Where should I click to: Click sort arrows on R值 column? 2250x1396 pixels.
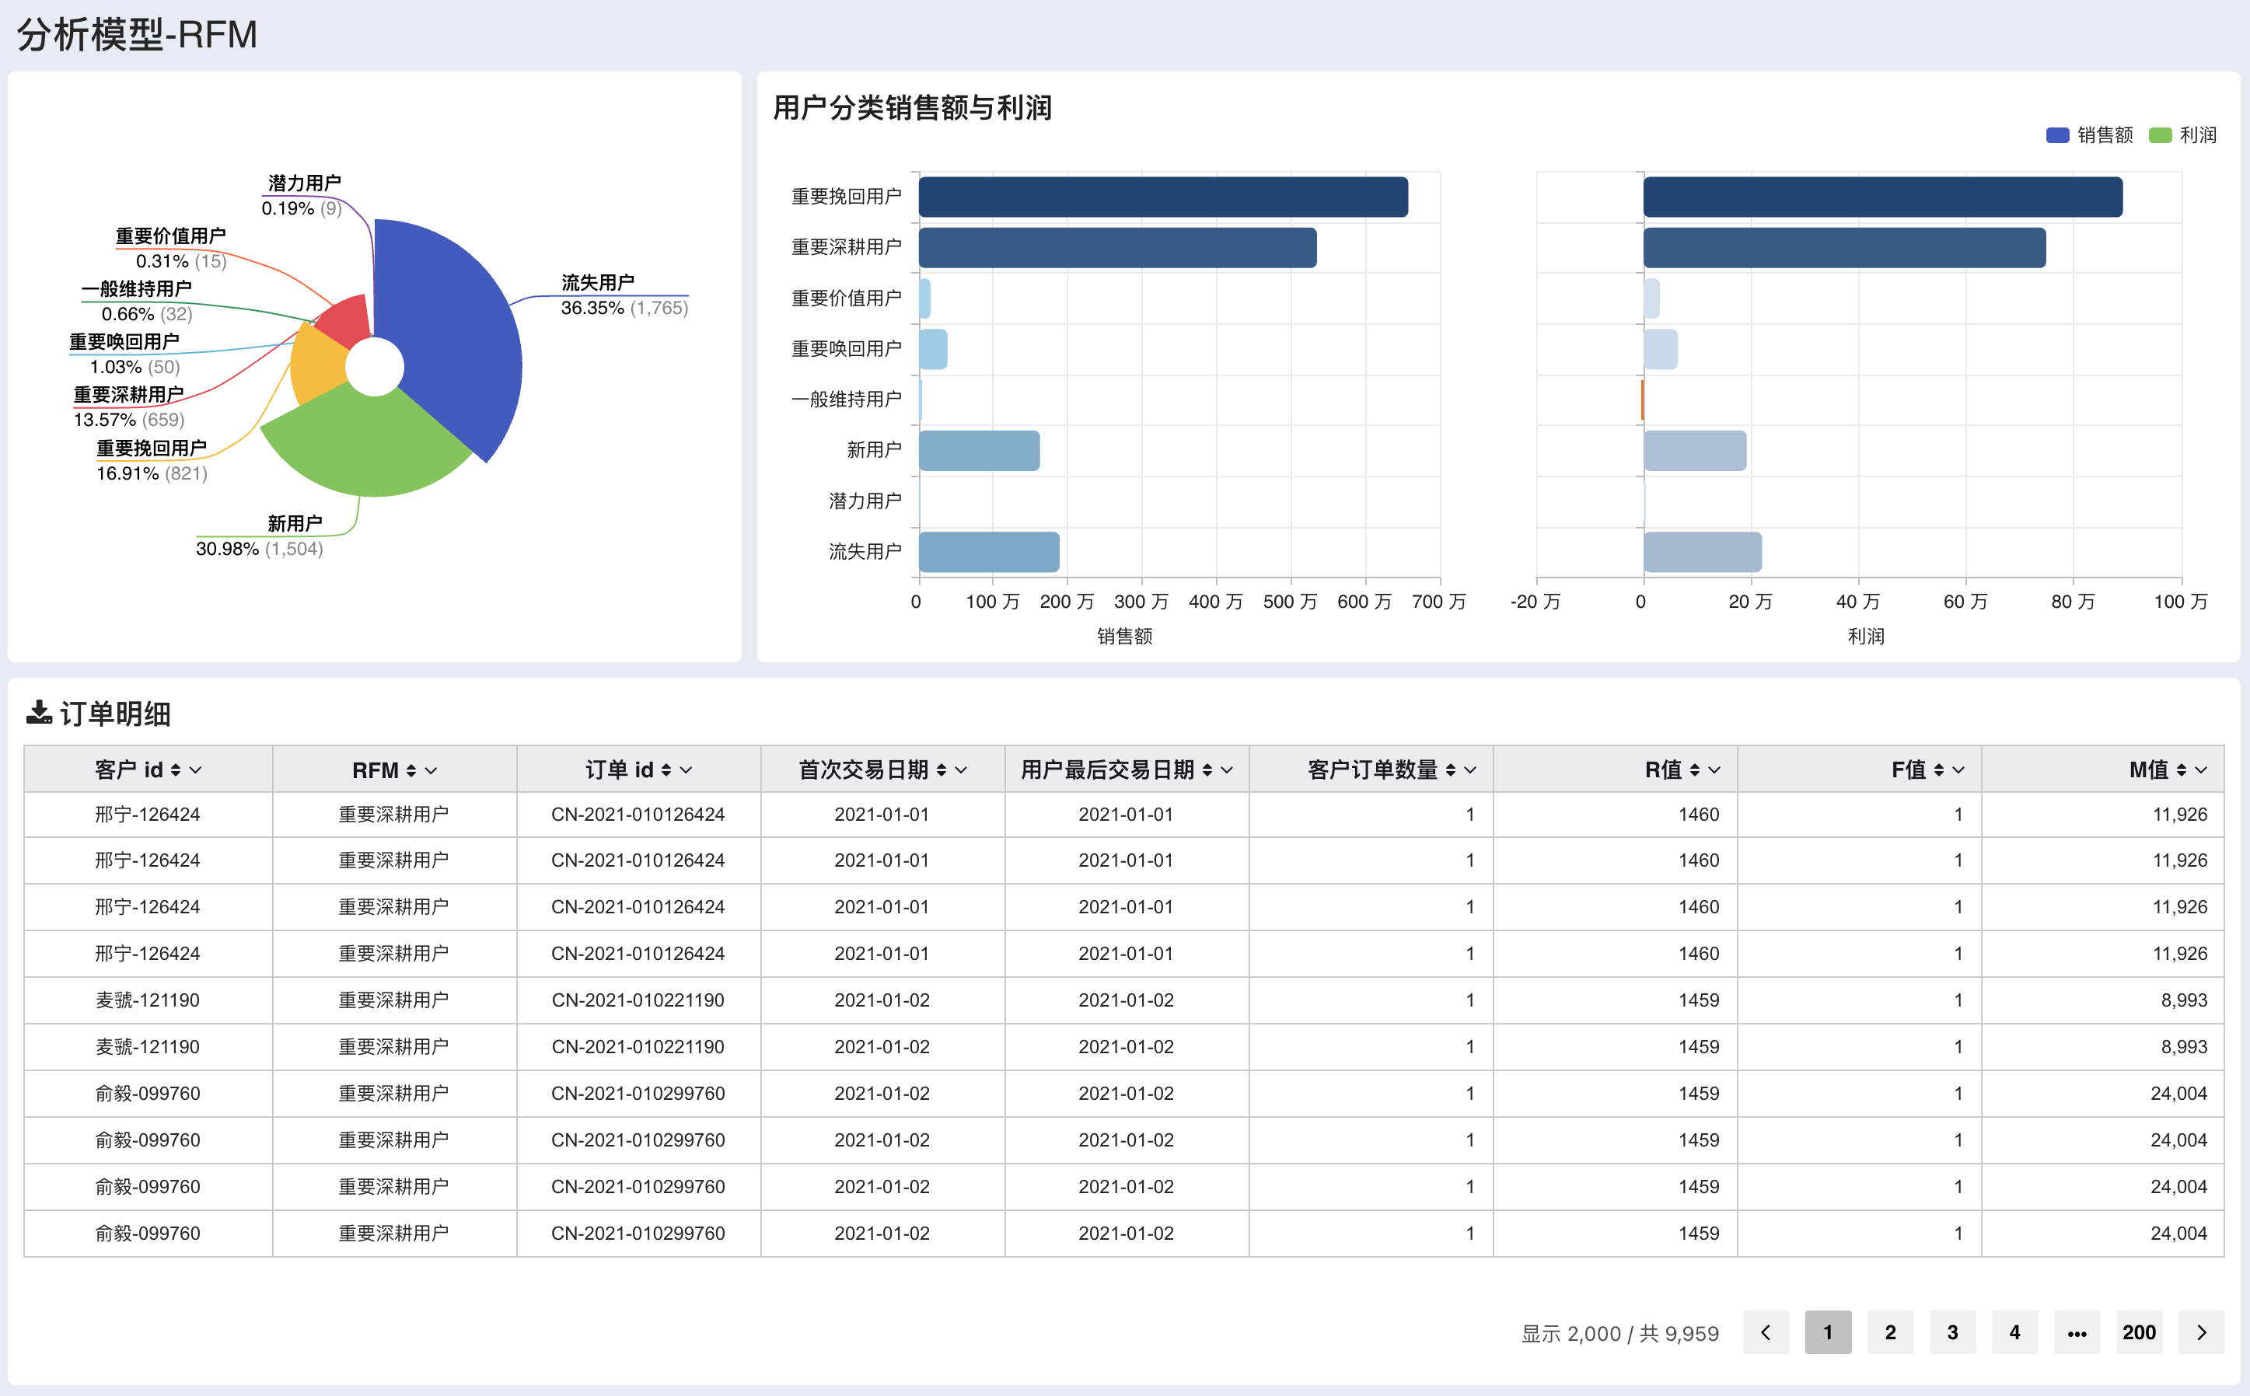click(x=1694, y=770)
